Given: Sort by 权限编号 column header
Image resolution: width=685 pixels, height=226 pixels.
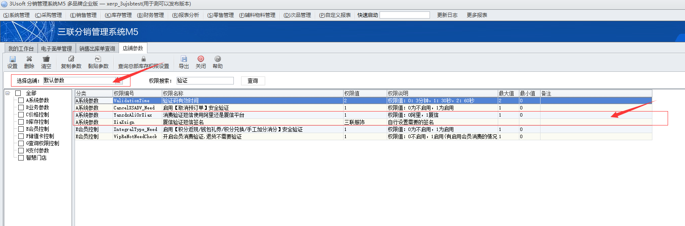Looking at the screenshot, I should tap(137, 93).
